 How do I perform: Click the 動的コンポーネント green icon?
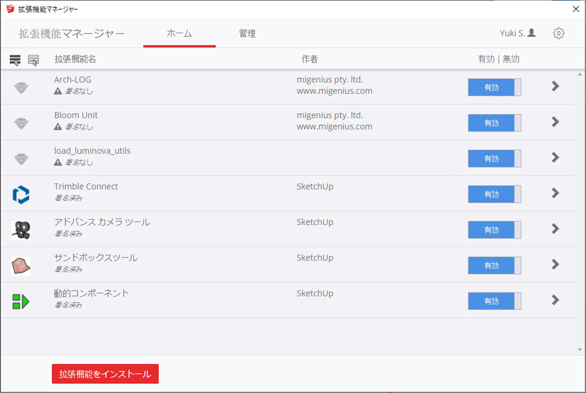21,301
